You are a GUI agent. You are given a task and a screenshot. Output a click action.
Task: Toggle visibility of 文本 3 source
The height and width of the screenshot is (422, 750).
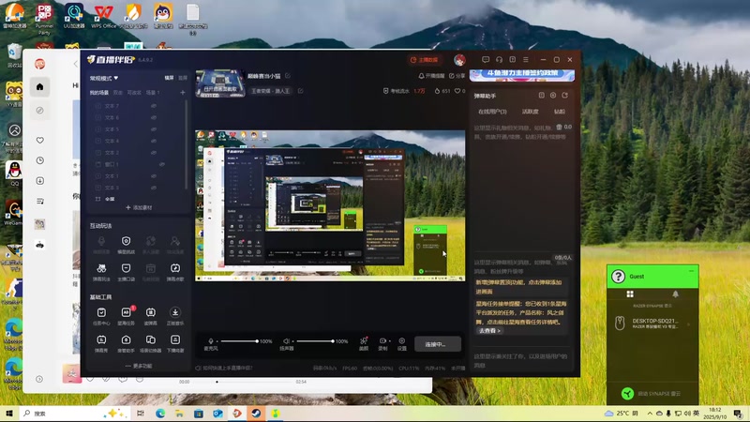154,188
